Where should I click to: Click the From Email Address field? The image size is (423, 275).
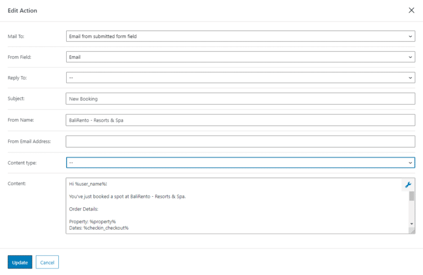(240, 142)
